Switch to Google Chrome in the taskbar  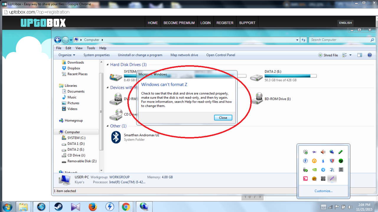(x=126, y=207)
